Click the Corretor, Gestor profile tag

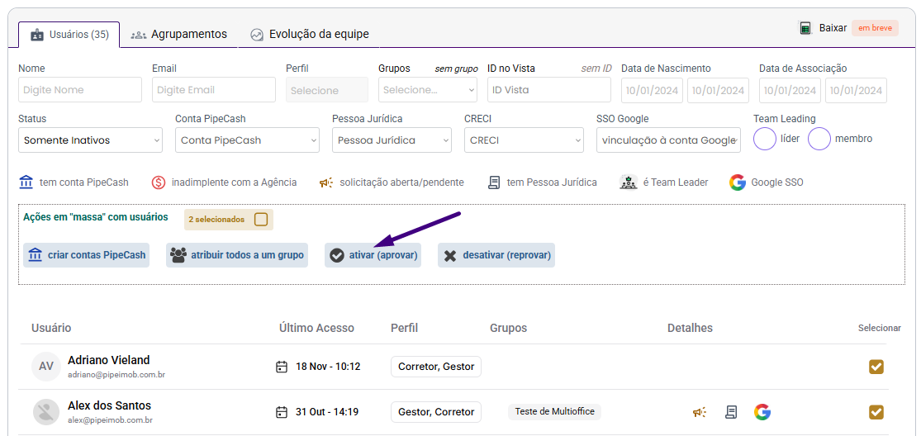[436, 367]
